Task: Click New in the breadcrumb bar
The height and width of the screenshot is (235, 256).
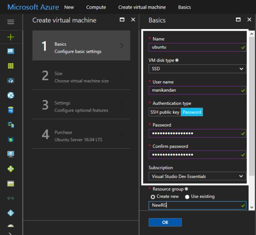Action: pyautogui.click(x=69, y=7)
